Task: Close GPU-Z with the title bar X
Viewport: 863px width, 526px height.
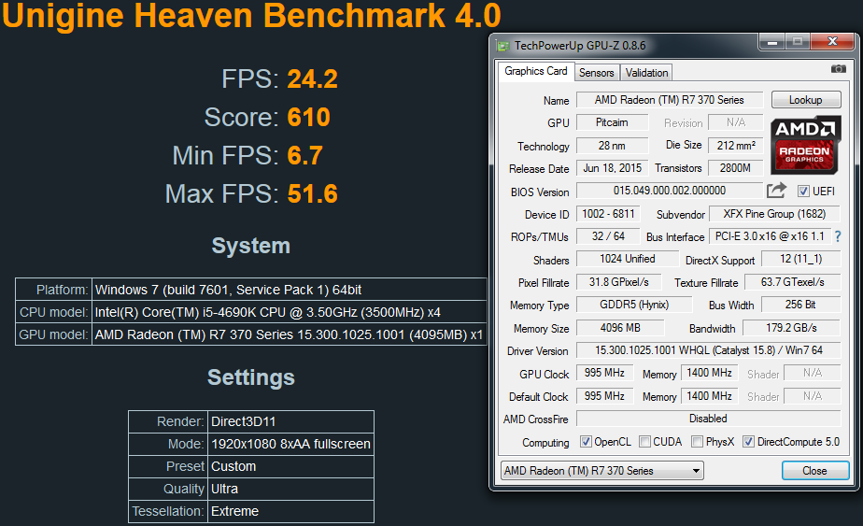Action: 832,42
